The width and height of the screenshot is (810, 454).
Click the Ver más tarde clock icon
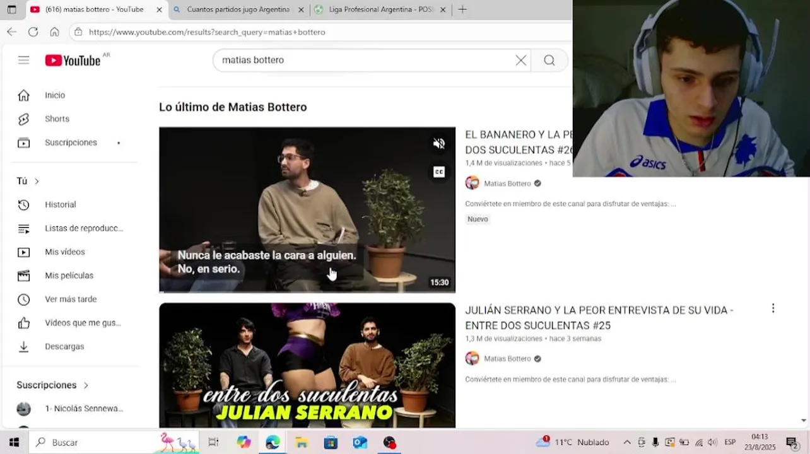click(23, 299)
